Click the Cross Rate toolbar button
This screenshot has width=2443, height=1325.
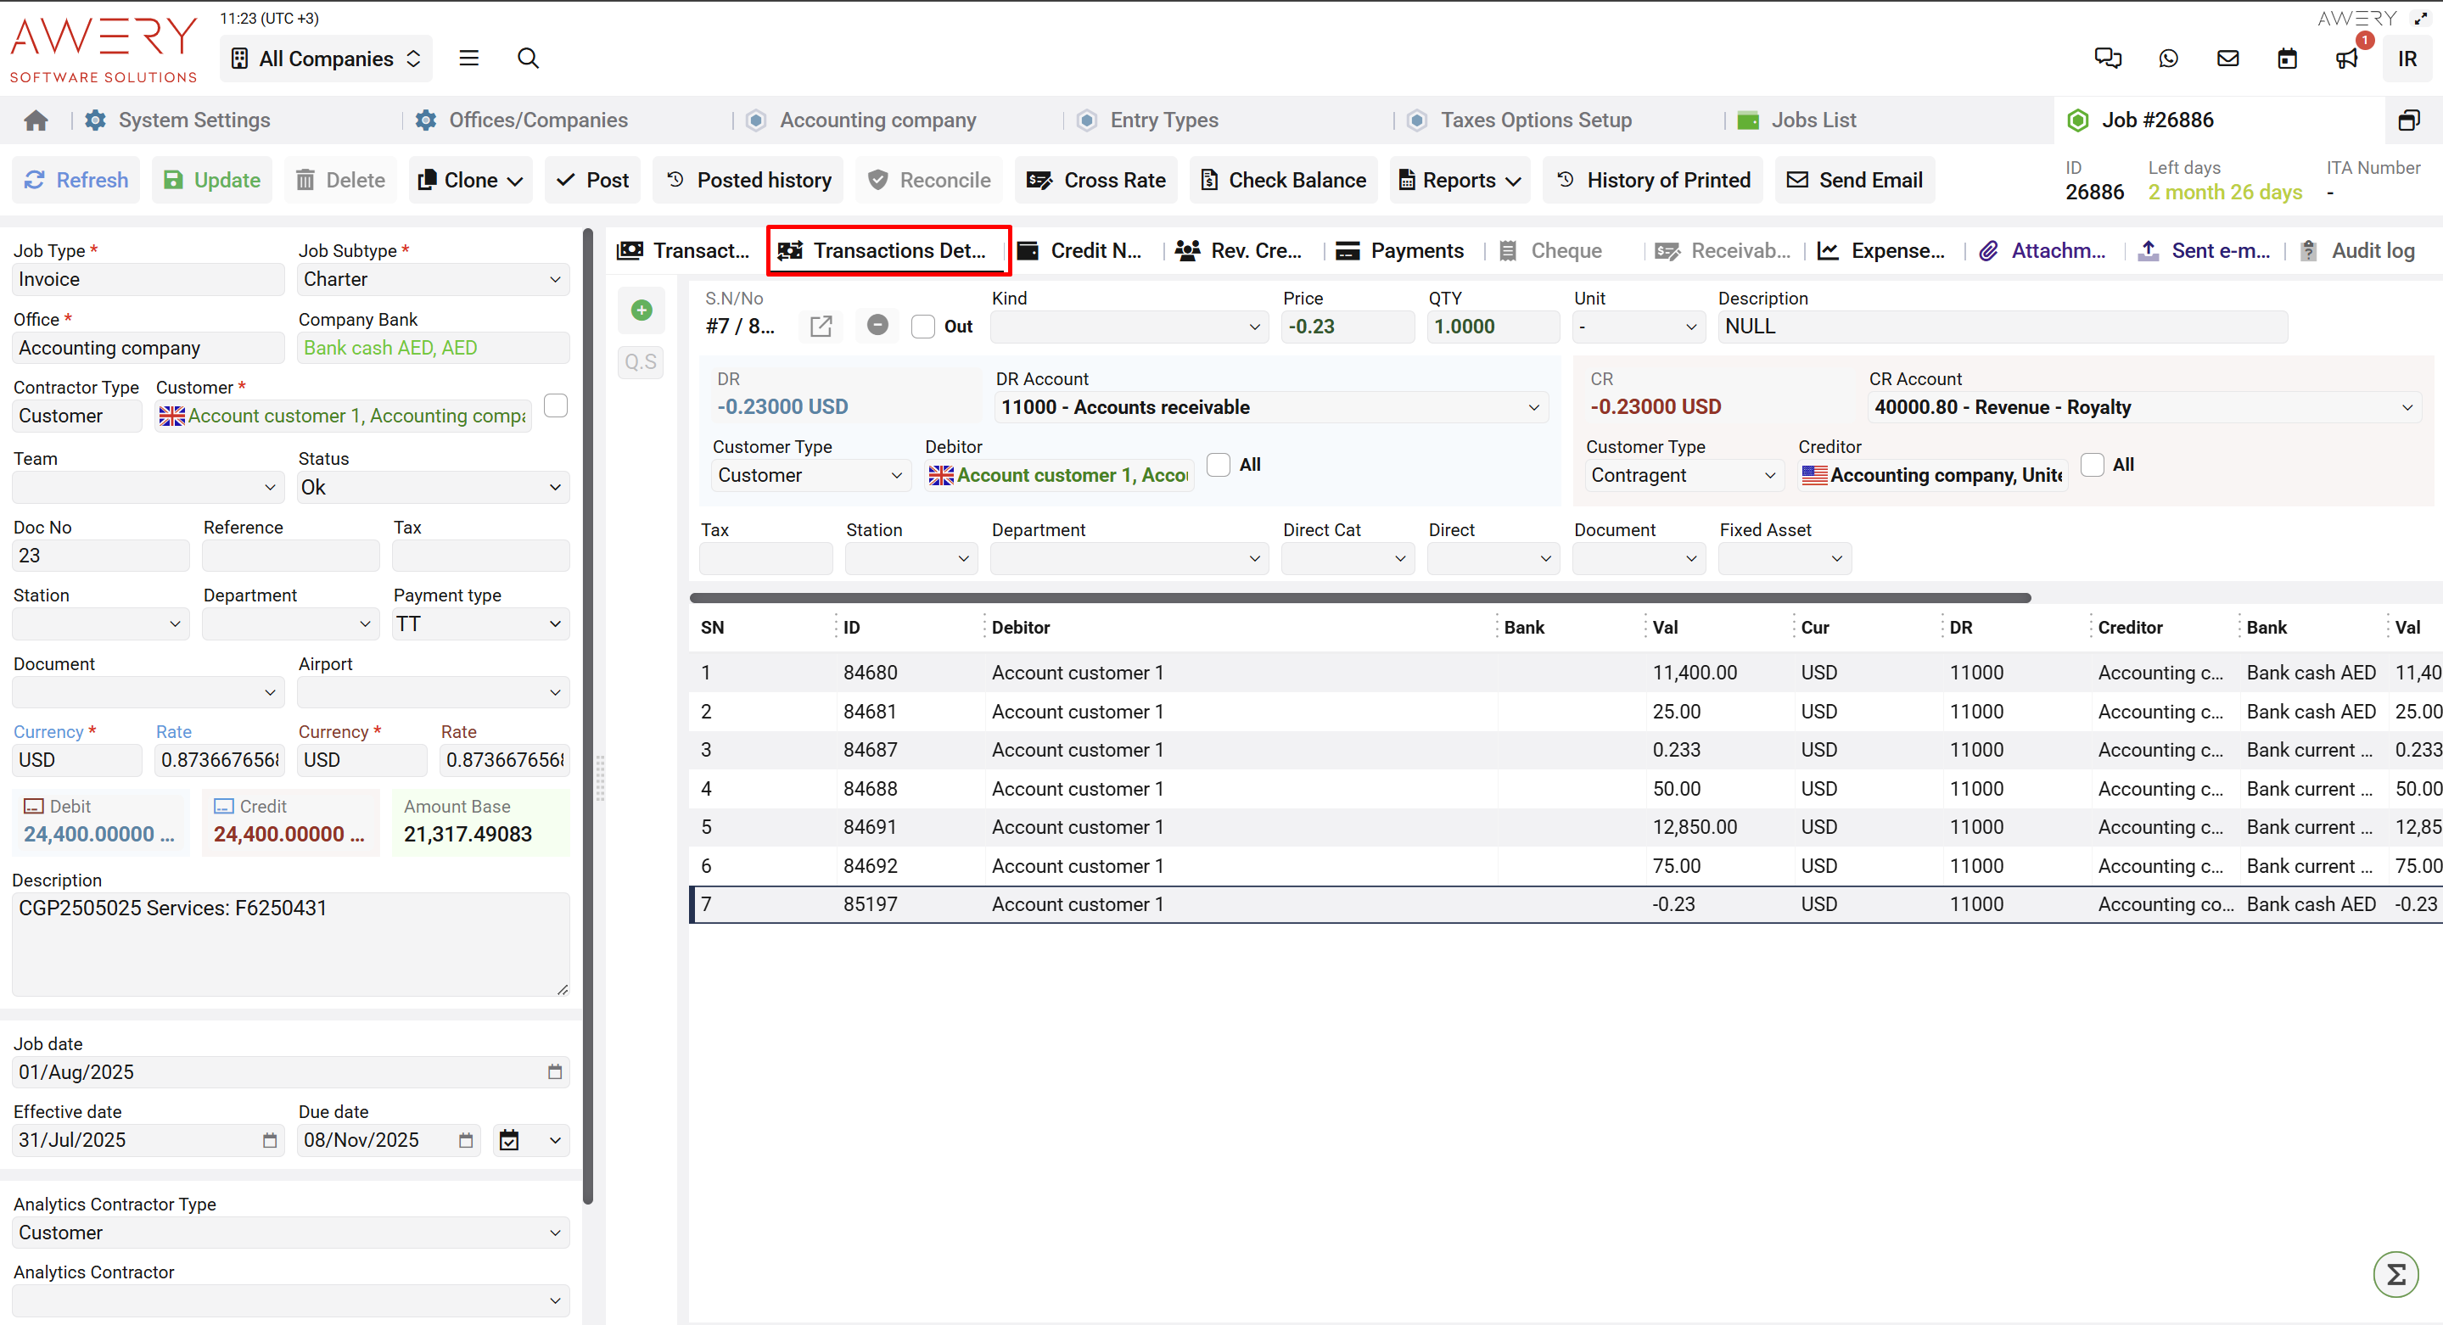(x=1095, y=180)
